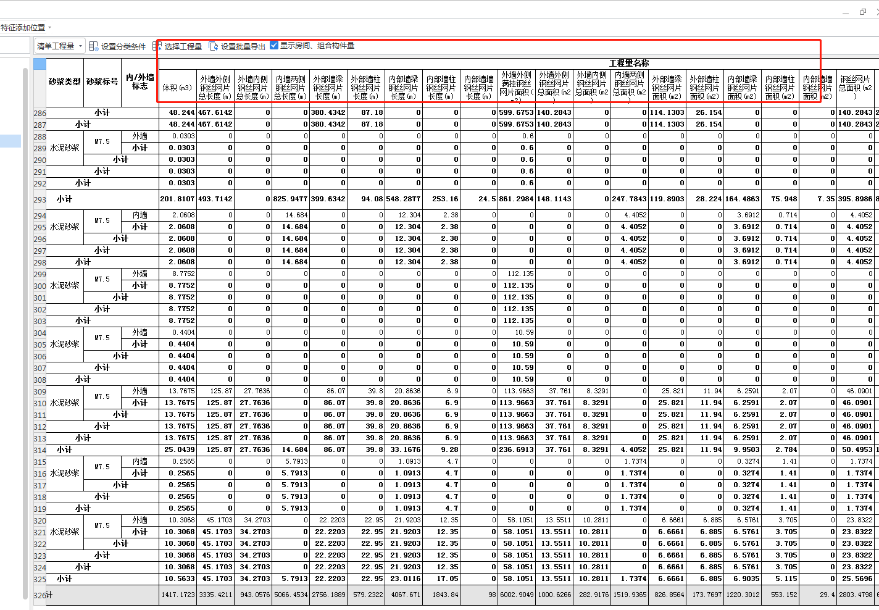Viewport: 879px width, 610px height.
Task: Select the 内/外墙标志 column header
Action: (140, 82)
